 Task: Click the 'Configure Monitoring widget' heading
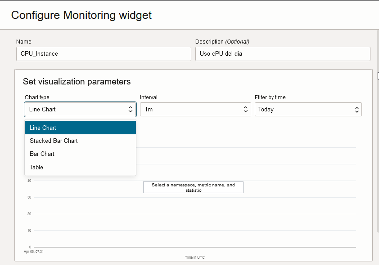(81, 15)
